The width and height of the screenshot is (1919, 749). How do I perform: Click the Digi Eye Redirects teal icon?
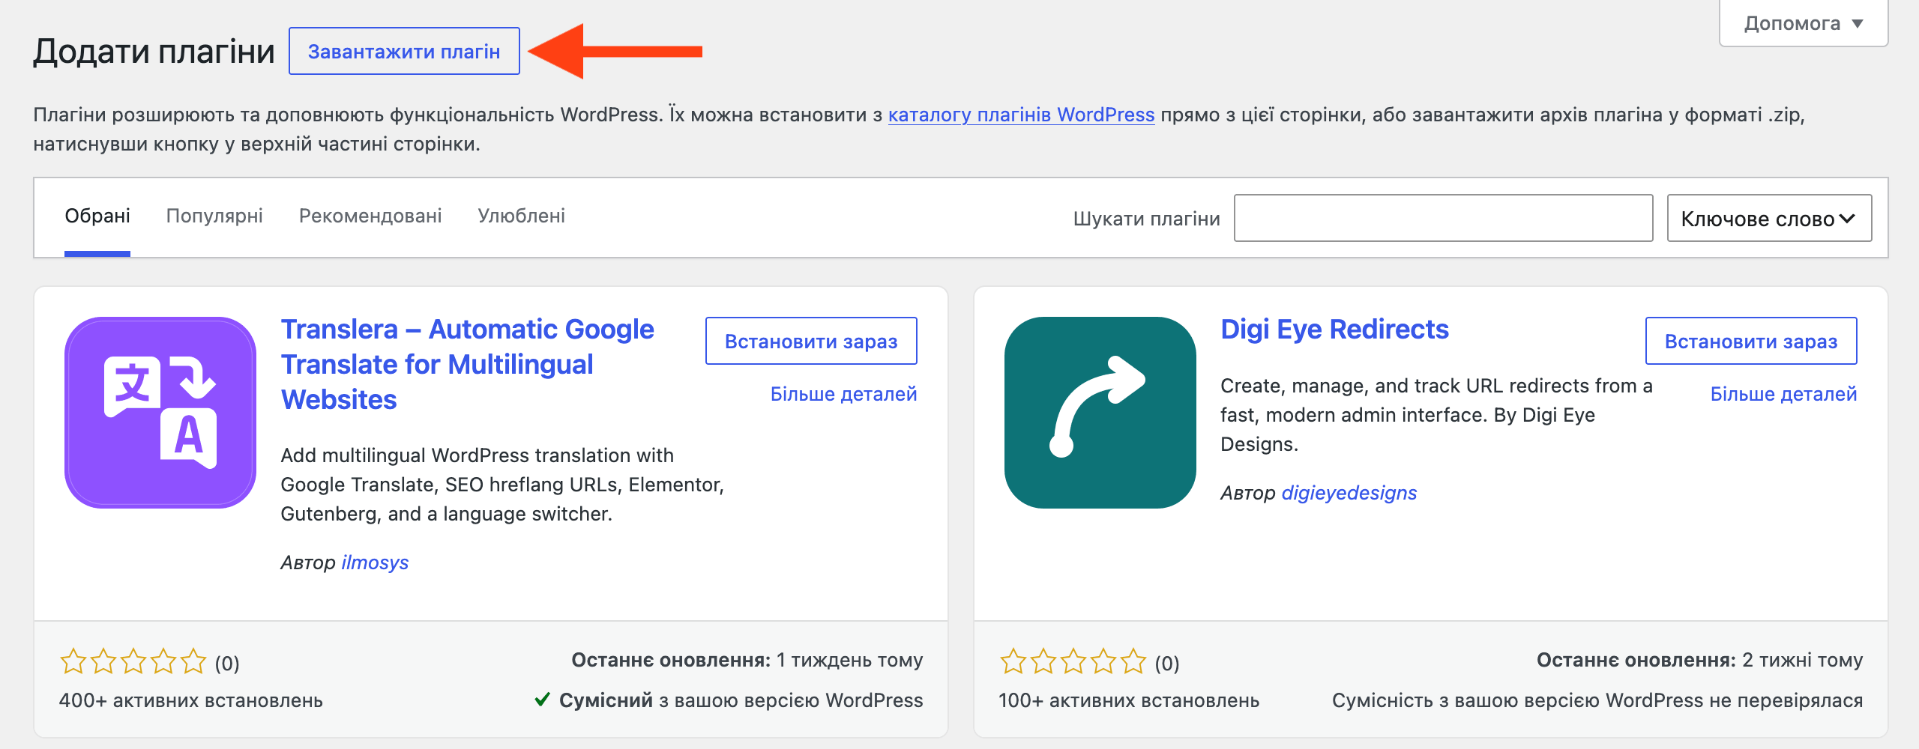coord(1100,413)
